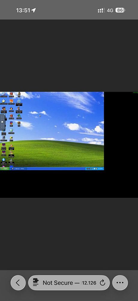Open the Recycle Bin desktop icon
This screenshot has width=138, height=301.
click(11, 132)
